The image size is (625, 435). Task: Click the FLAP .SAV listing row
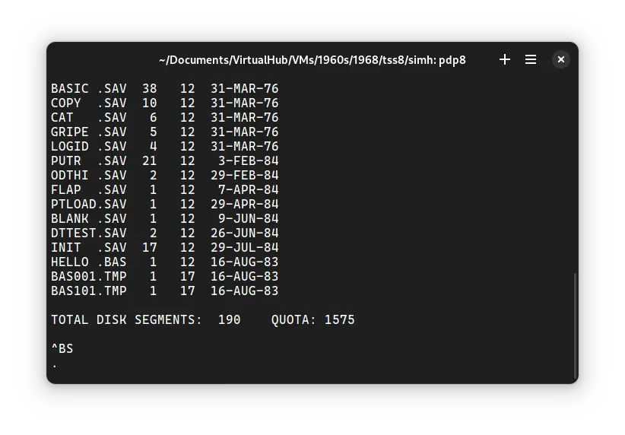[x=89, y=189]
